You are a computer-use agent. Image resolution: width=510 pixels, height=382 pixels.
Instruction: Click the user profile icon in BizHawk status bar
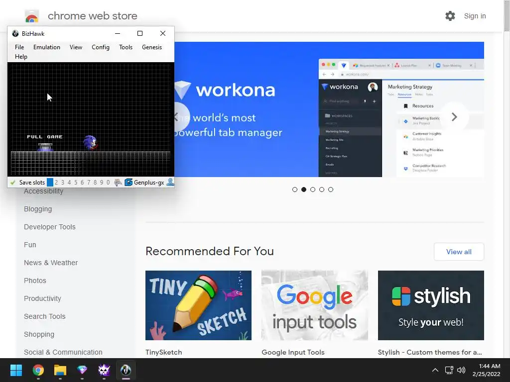170,182
